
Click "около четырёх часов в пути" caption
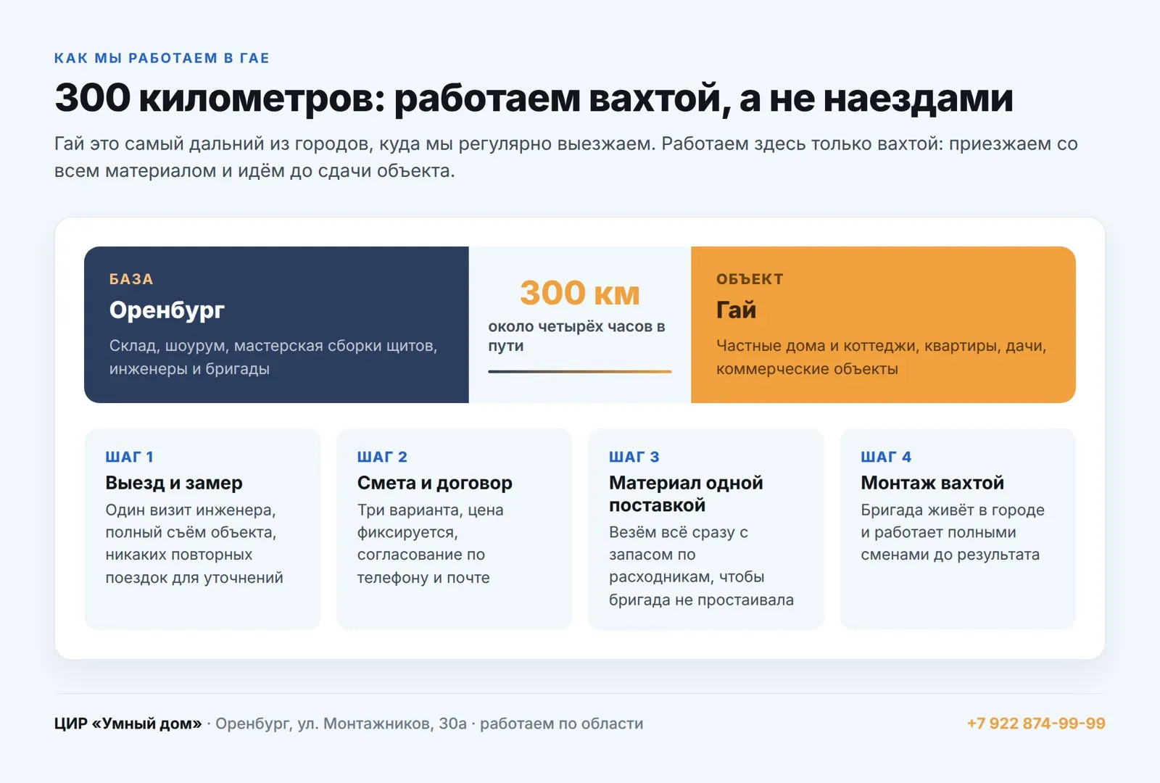(577, 336)
